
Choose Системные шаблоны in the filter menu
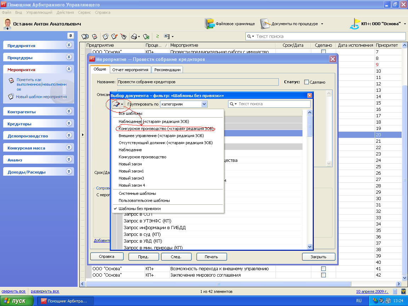(x=168, y=194)
